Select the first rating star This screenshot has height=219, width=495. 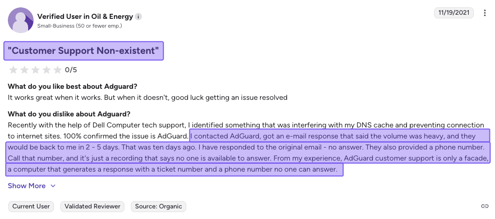coord(13,70)
